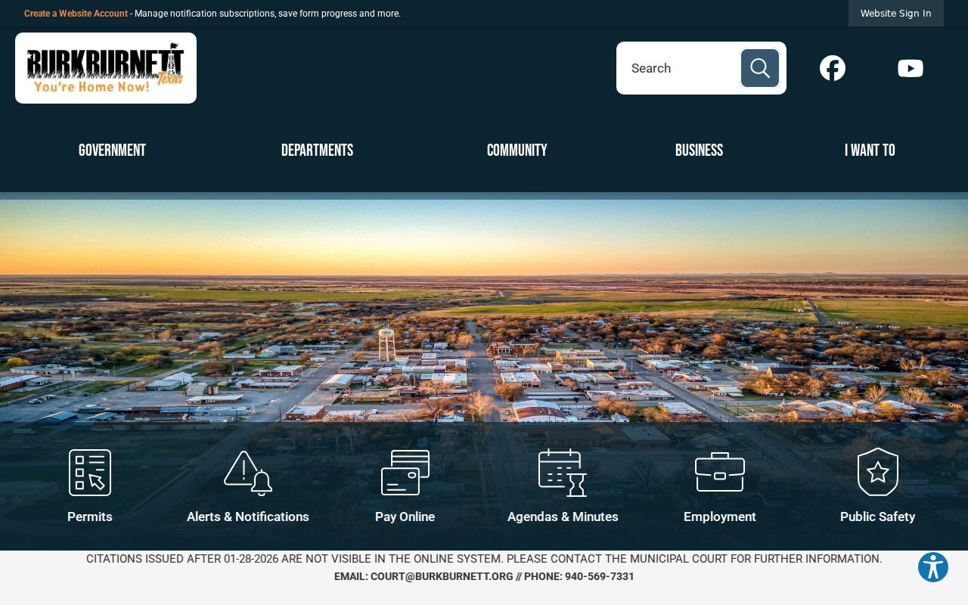Click the aerial town banner photo
This screenshot has height=605, width=968.
tap(484, 310)
